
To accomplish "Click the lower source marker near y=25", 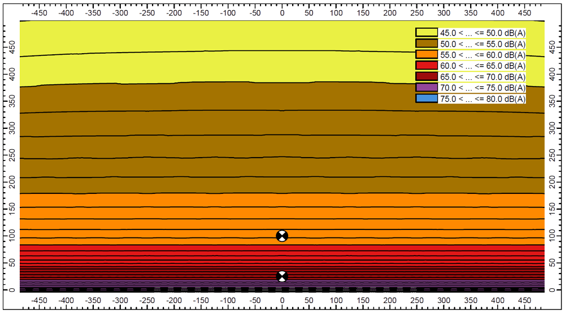I will [282, 276].
